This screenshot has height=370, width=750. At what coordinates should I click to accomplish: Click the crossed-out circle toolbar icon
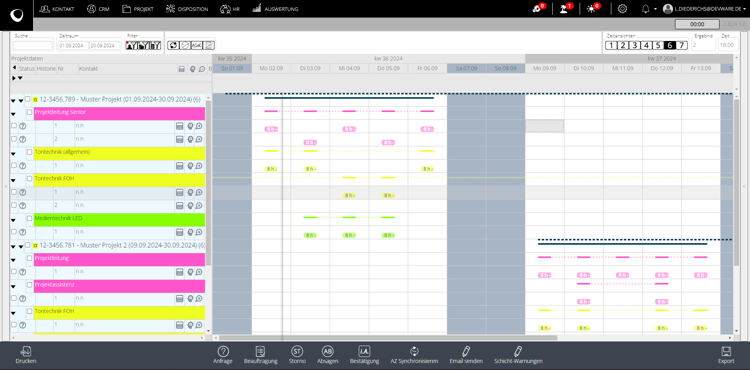(185, 45)
